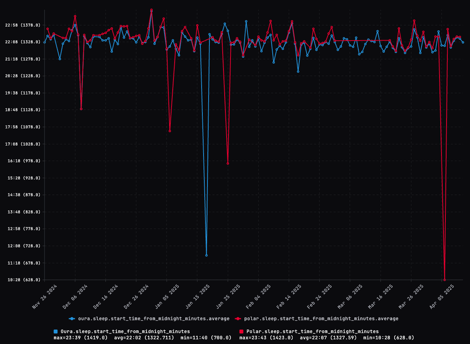Click the lowest blue dip near Jan 15
The height and width of the screenshot is (344, 470).
(x=207, y=255)
